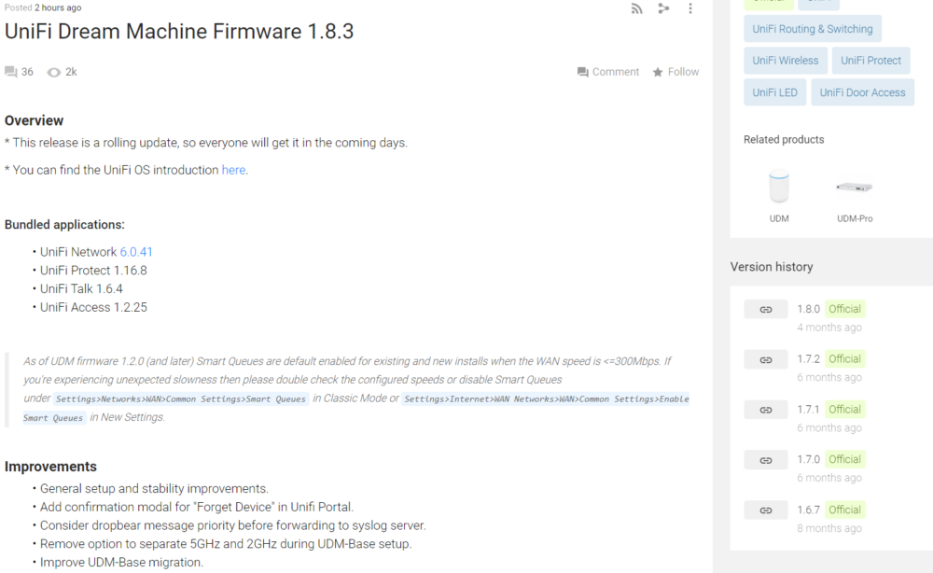The width and height of the screenshot is (933, 573).
Task: Click the permalink icon next to version 1.7.2
Action: [765, 358]
